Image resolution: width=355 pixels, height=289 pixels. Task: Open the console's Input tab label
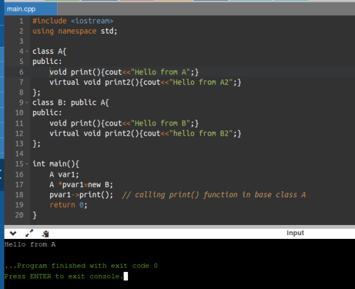pos(295,233)
